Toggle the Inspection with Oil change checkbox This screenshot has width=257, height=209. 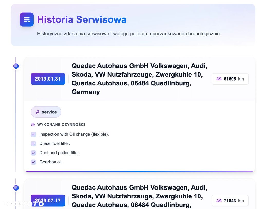33,134
